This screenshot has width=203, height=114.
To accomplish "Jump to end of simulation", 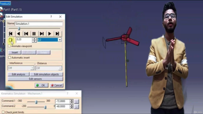I will pos(57,34).
